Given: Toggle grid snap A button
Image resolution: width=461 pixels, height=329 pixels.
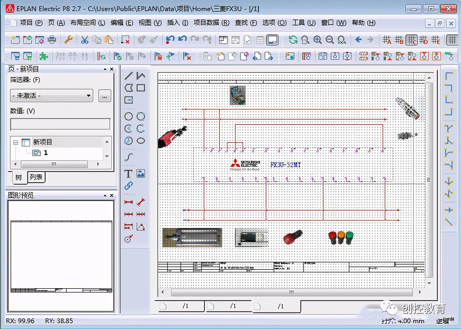Looking at the screenshot, I should [387, 40].
